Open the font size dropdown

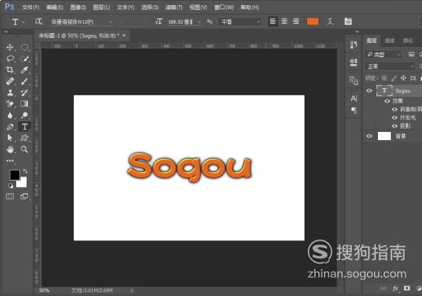[199, 22]
